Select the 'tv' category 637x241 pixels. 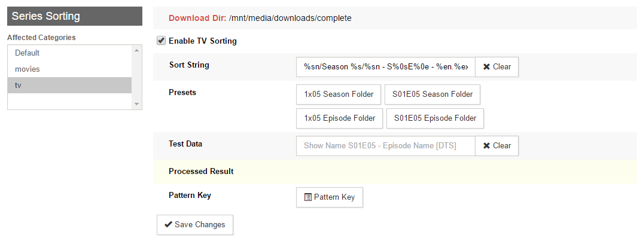69,86
